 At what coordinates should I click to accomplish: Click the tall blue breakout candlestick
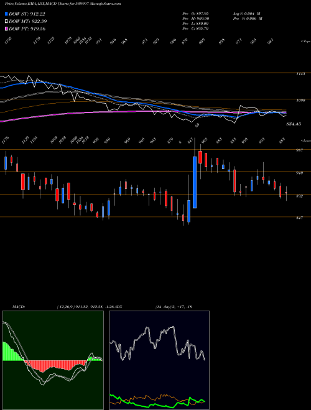pyautogui.click(x=195, y=182)
